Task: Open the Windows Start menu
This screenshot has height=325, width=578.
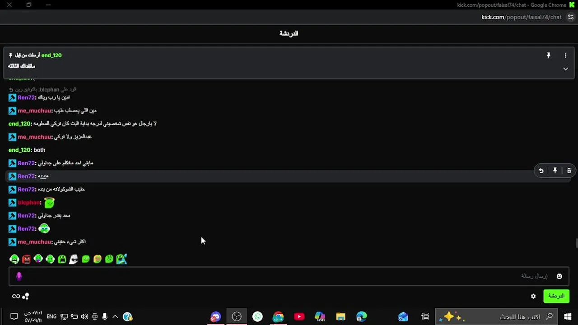Action: coord(568,316)
